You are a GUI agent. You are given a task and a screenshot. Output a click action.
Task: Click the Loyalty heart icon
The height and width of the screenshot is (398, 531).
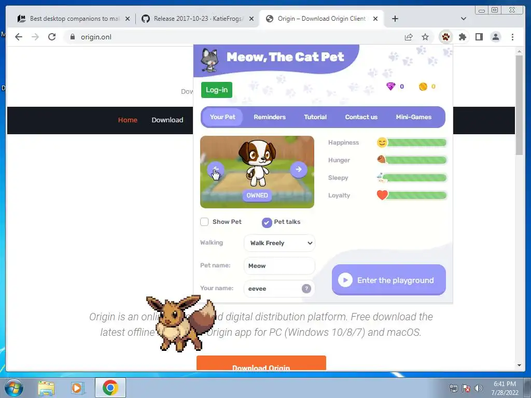(x=382, y=195)
